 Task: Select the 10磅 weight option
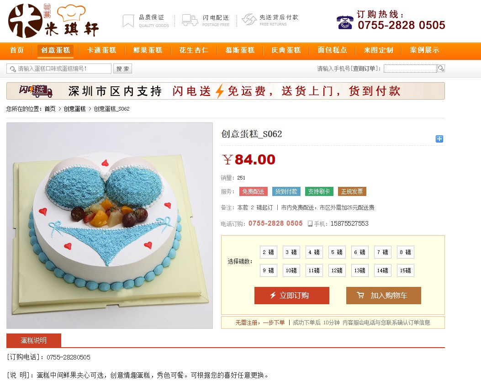[x=291, y=270]
